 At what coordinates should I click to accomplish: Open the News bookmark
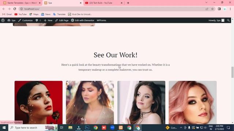pos(46,14)
